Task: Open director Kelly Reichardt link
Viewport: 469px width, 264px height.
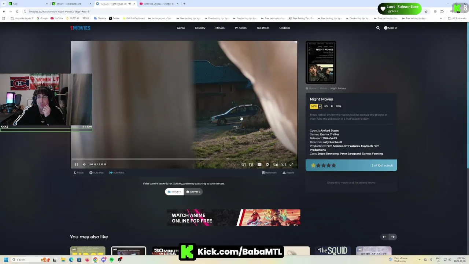Action: point(332,142)
